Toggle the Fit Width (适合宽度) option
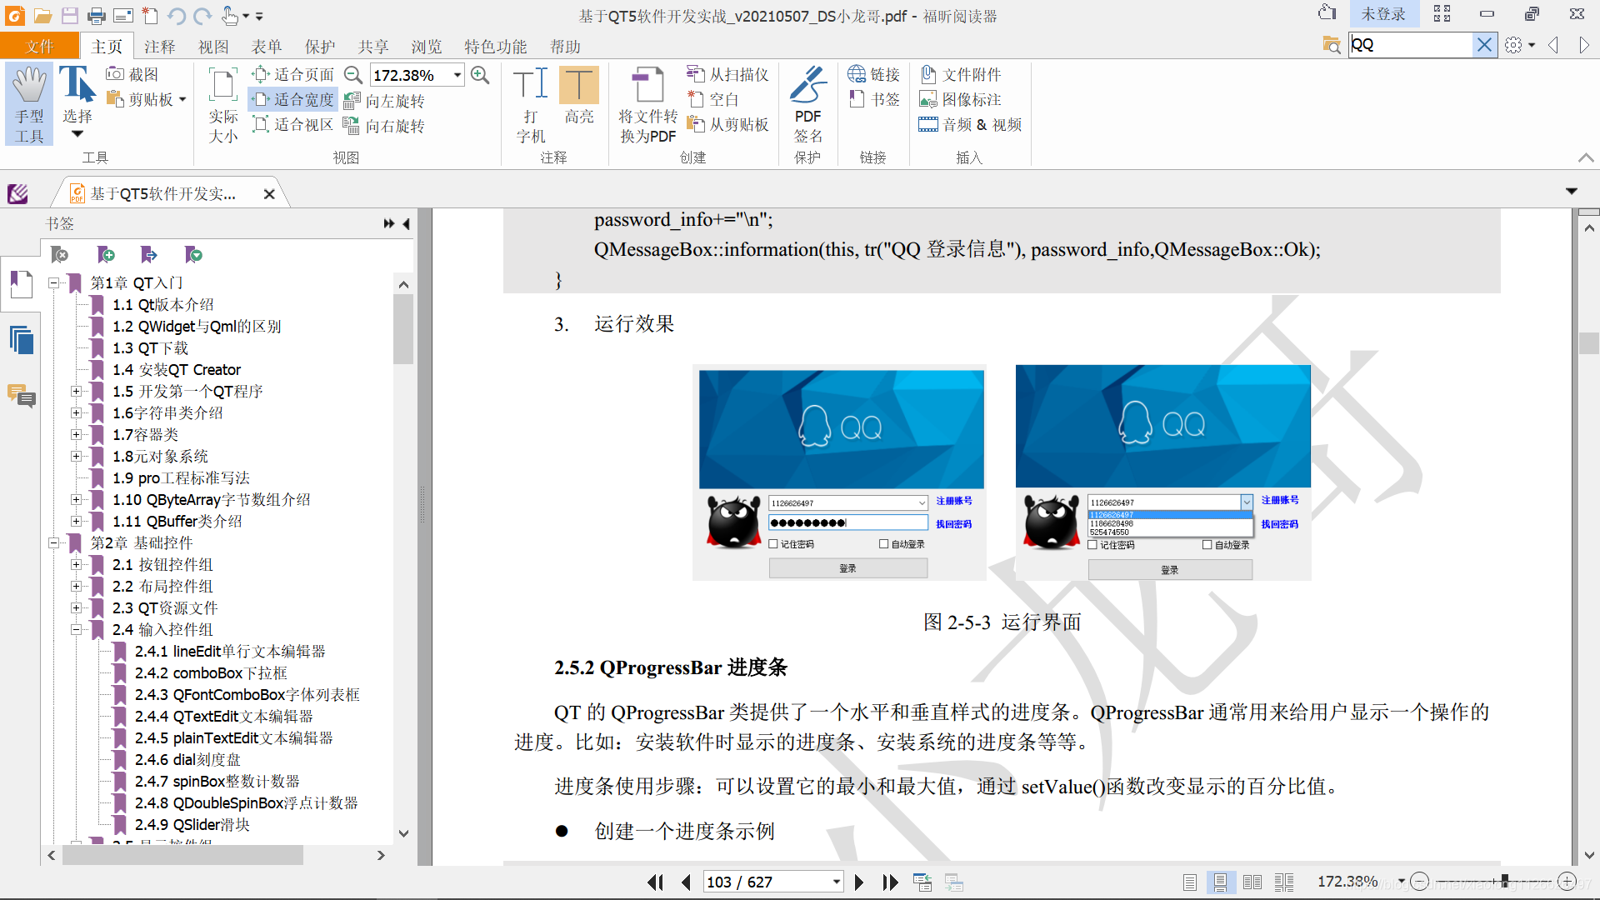The width and height of the screenshot is (1600, 900). 293,99
